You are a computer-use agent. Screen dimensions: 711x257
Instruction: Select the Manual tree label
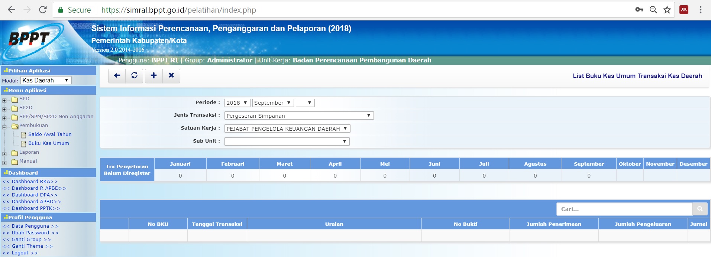click(x=28, y=161)
